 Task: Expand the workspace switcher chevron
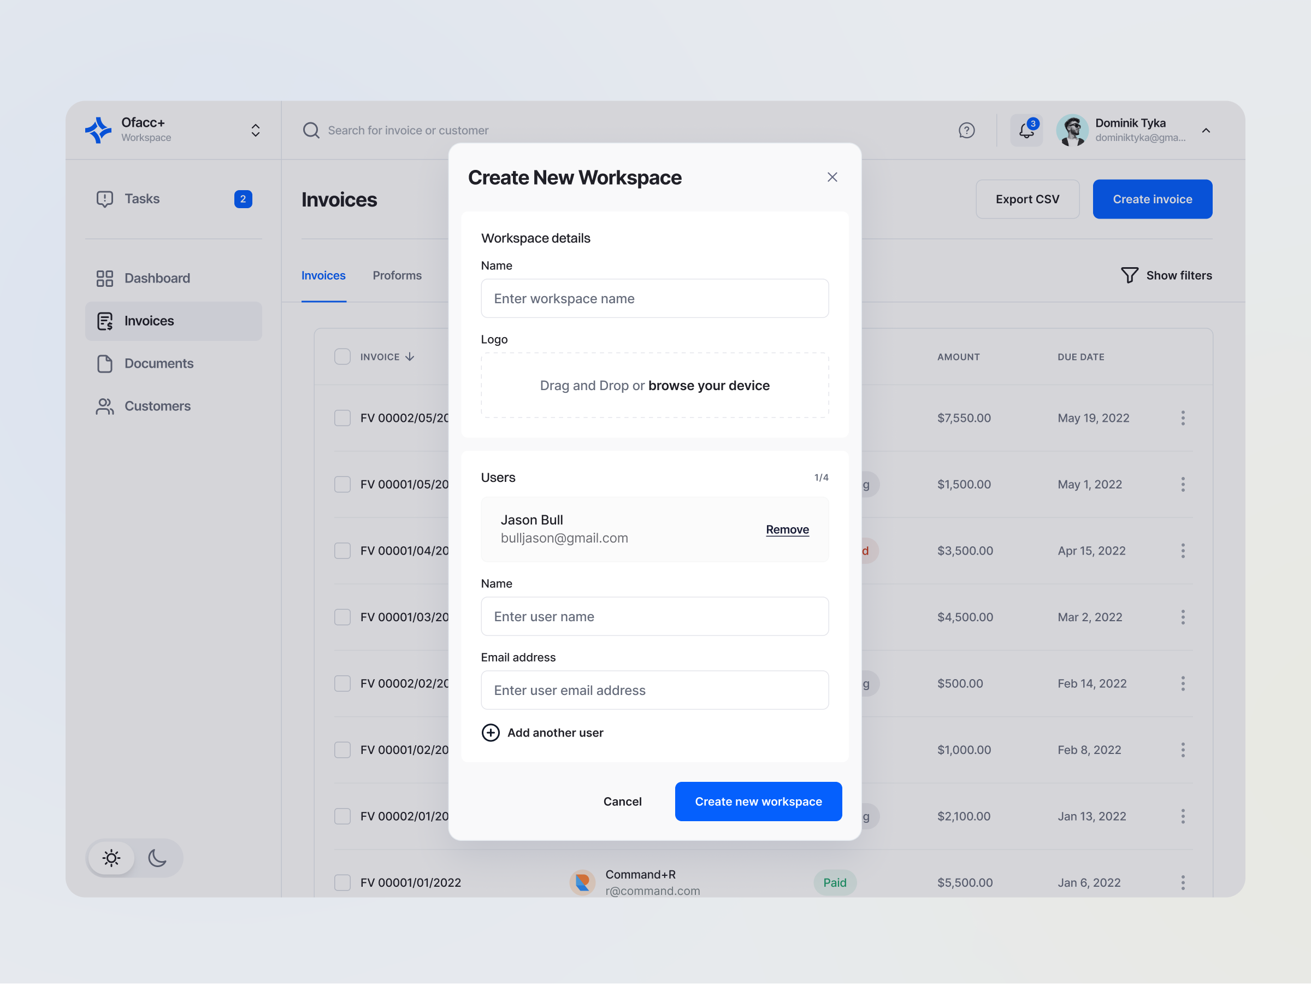(255, 130)
